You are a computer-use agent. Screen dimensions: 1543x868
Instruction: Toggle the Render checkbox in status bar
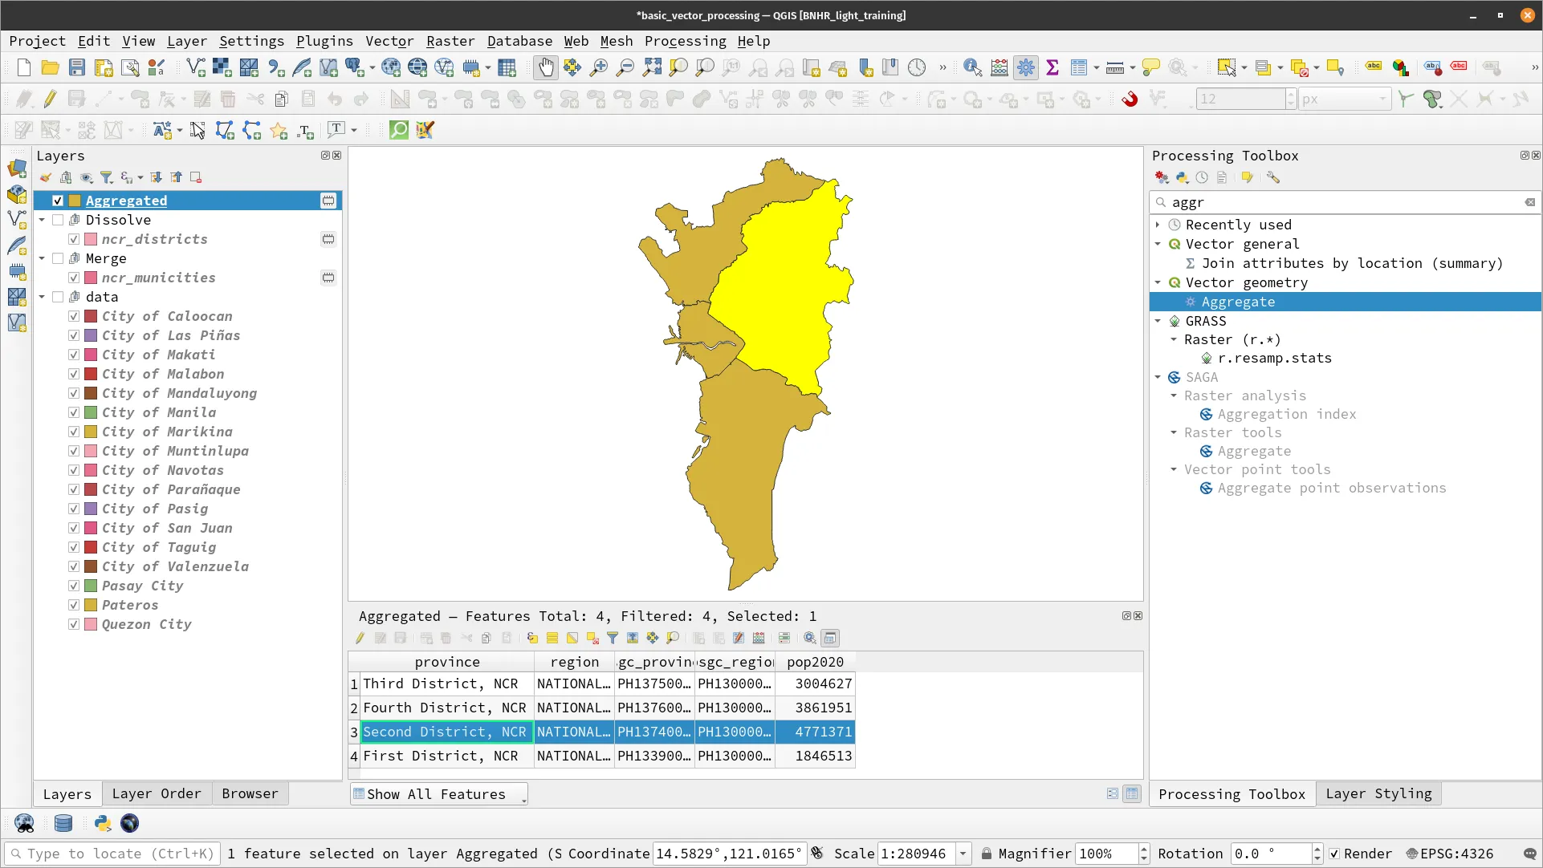point(1334,854)
